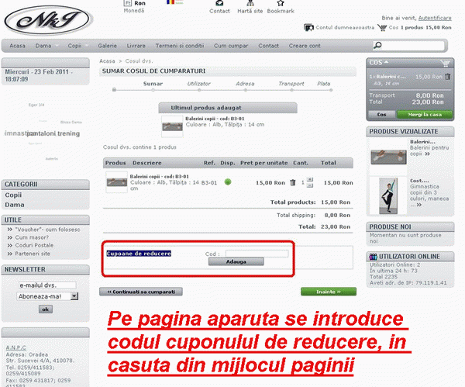This screenshot has height=387, width=465.
Task: Open Dama category link
Action: pyautogui.click(x=15, y=205)
